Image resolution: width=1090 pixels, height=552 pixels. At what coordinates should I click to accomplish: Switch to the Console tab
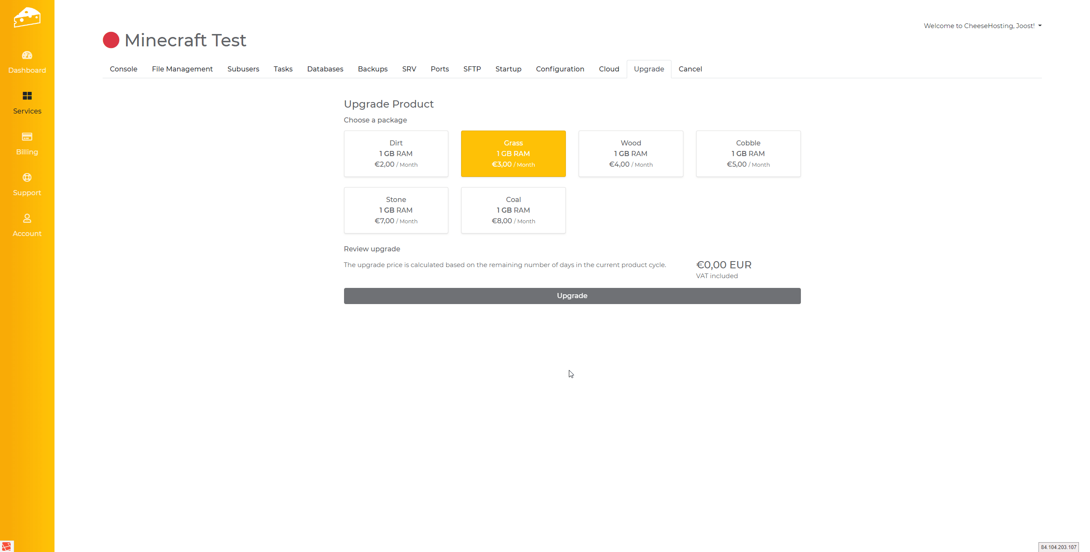click(x=123, y=69)
